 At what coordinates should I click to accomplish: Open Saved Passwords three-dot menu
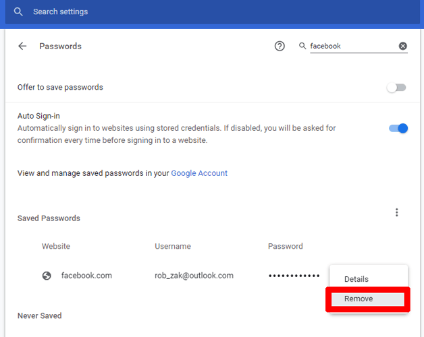pyautogui.click(x=397, y=212)
